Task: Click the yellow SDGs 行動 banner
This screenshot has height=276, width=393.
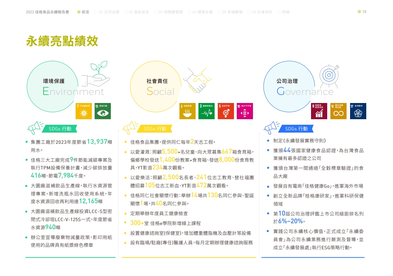Action: [155, 129]
